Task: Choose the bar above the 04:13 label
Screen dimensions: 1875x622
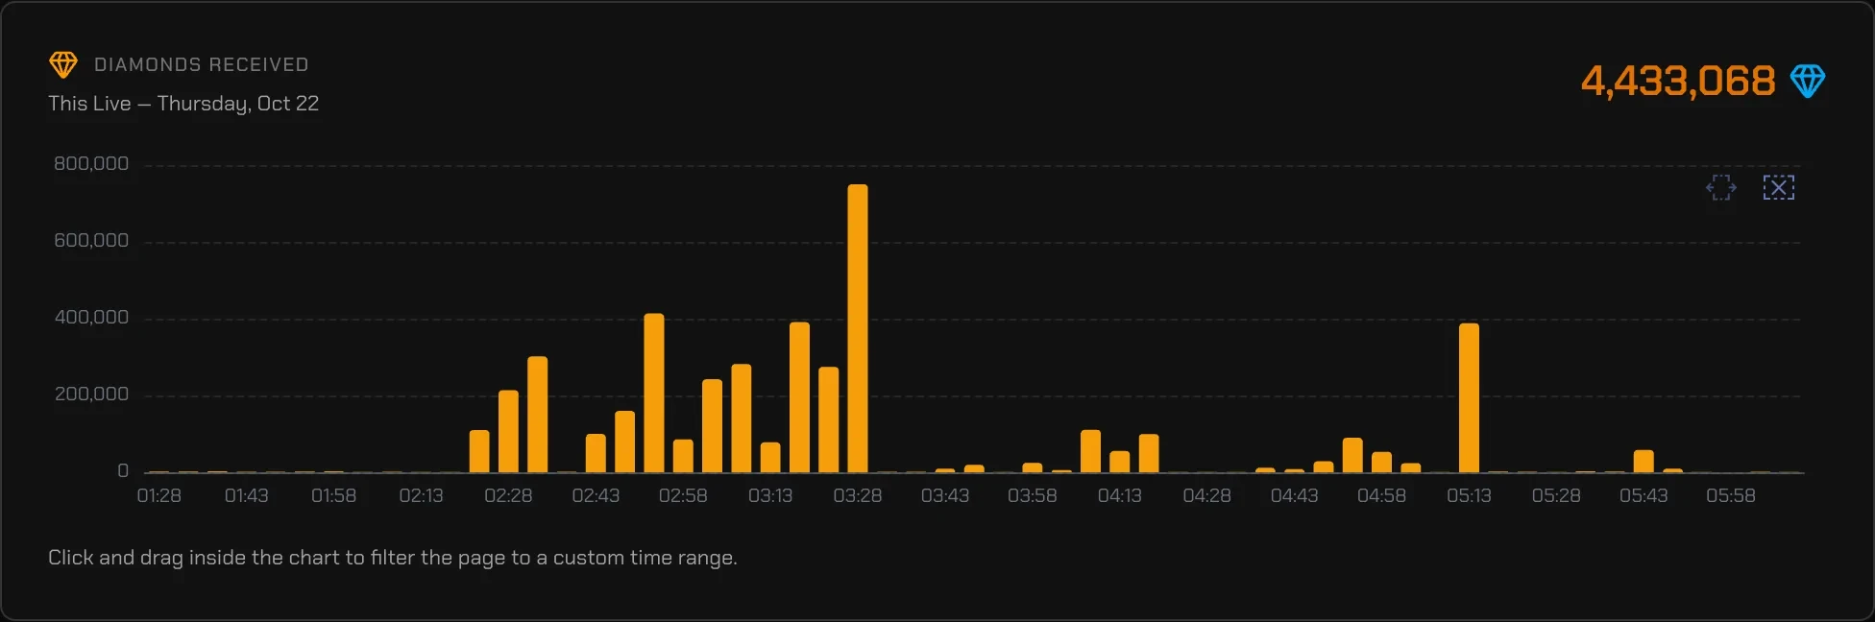Action: coord(1119,462)
